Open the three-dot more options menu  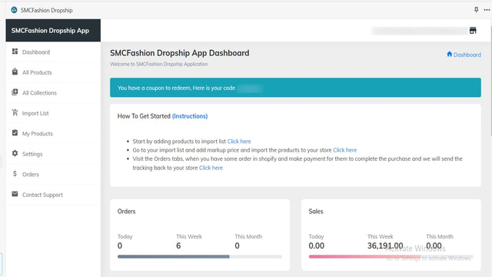pos(487,10)
